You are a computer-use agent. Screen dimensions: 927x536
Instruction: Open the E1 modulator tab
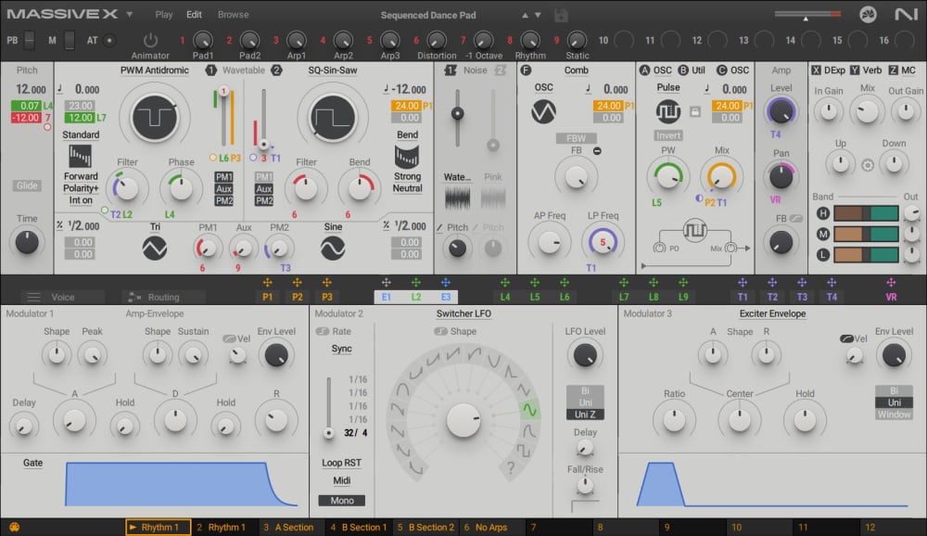[x=386, y=297]
